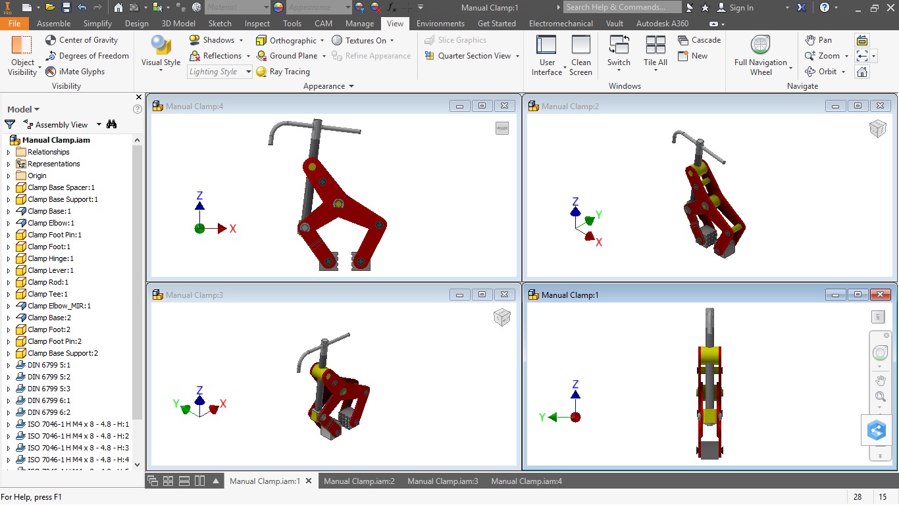This screenshot has width=899, height=505.
Task: Click the Model browser help icon
Action: click(137, 109)
